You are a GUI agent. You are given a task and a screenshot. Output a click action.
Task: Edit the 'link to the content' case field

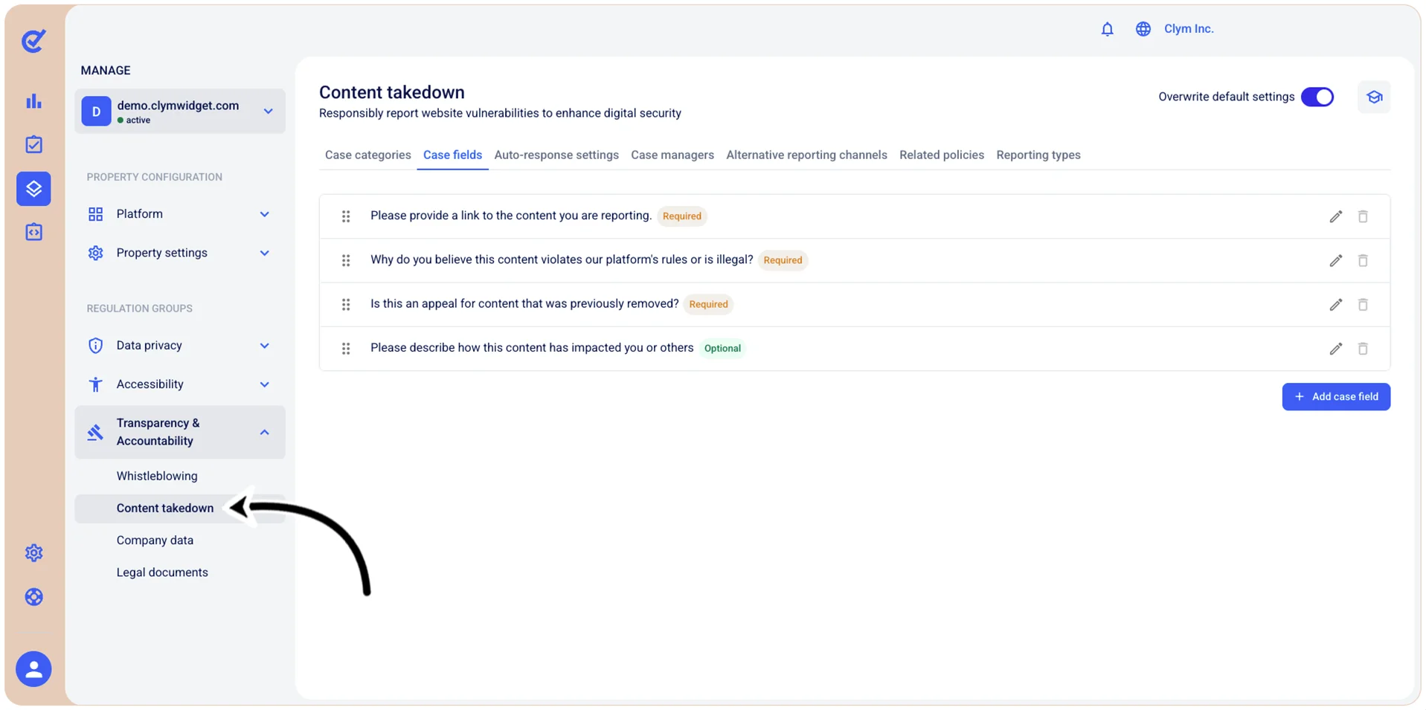[x=1336, y=216]
